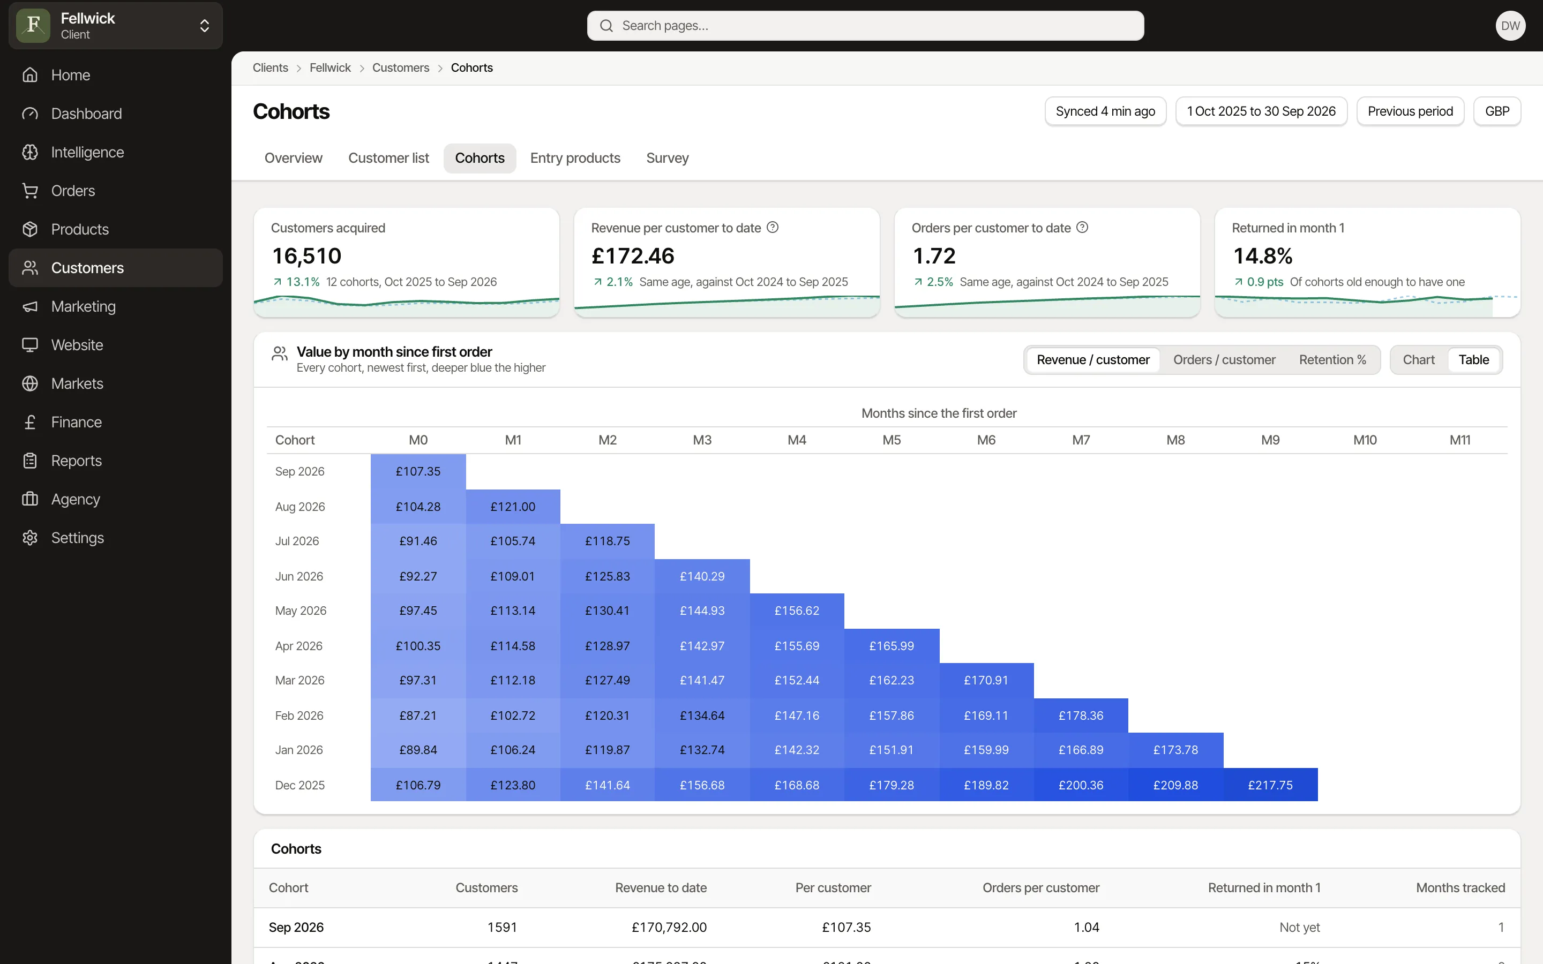Click Sep 2026 row in Cohorts table
Image resolution: width=1543 pixels, height=964 pixels.
click(887, 928)
